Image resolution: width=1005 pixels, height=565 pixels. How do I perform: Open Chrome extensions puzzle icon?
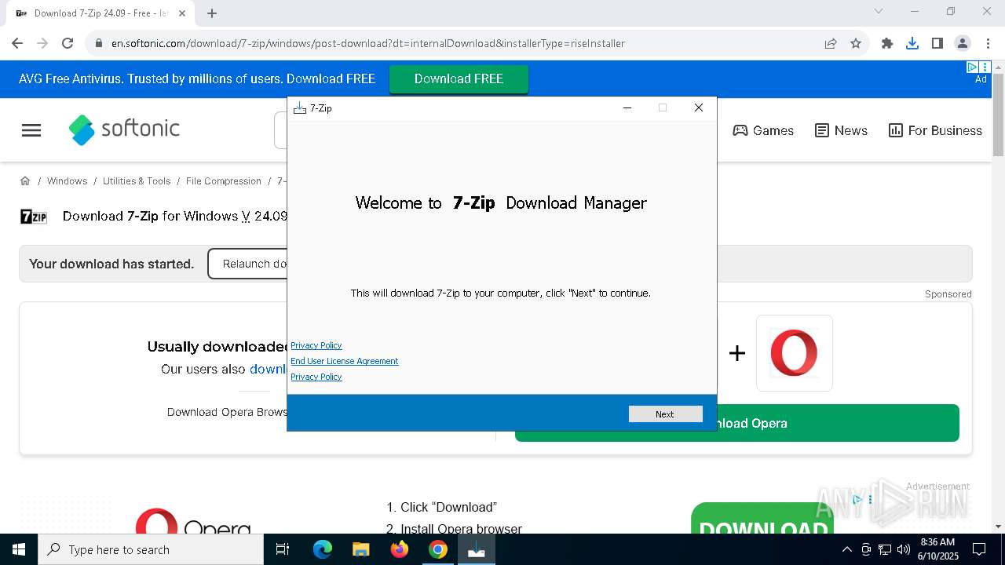(887, 43)
